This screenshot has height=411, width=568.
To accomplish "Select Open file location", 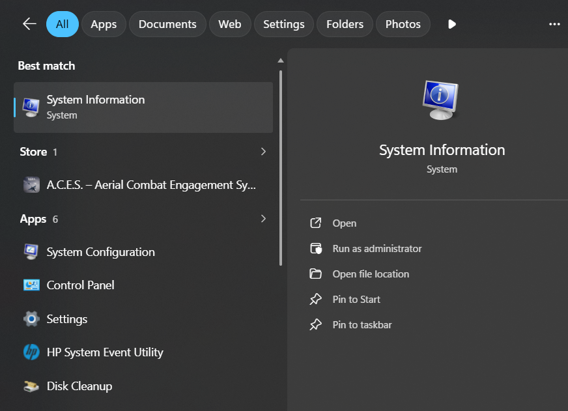I will (x=370, y=274).
